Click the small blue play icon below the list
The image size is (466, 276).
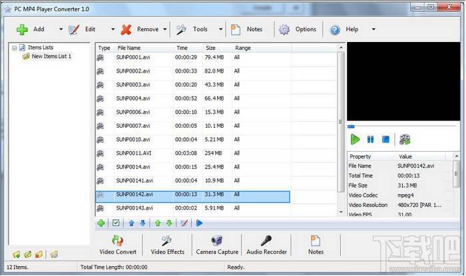(x=200, y=223)
